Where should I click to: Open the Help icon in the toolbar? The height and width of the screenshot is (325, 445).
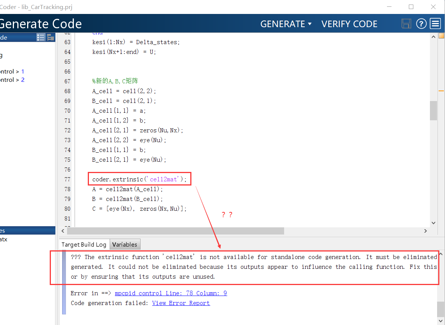[421, 23]
